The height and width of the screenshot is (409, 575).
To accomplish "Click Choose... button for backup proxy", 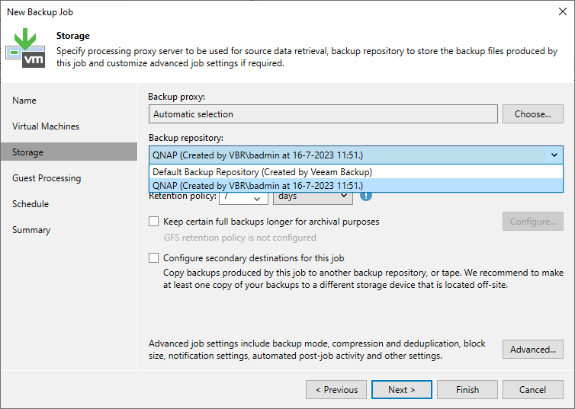I will click(532, 114).
